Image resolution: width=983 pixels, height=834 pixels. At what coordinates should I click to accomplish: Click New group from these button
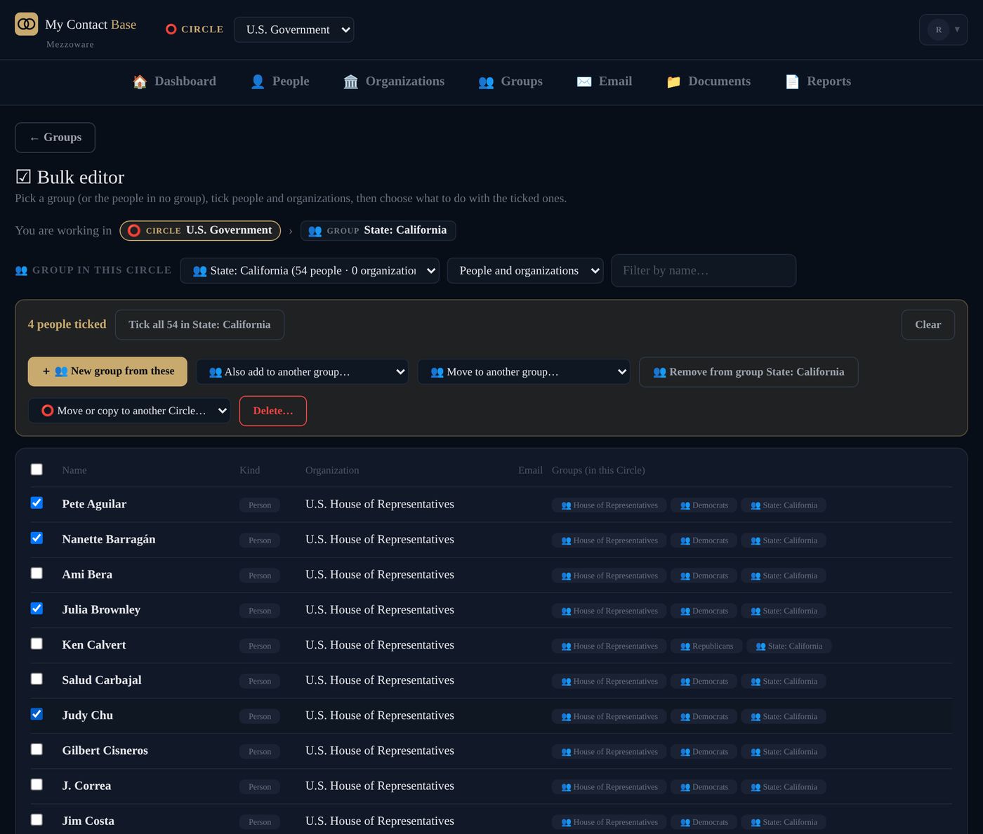[x=107, y=371]
